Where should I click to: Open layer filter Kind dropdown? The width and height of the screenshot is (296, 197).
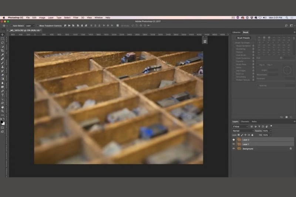coord(240,126)
